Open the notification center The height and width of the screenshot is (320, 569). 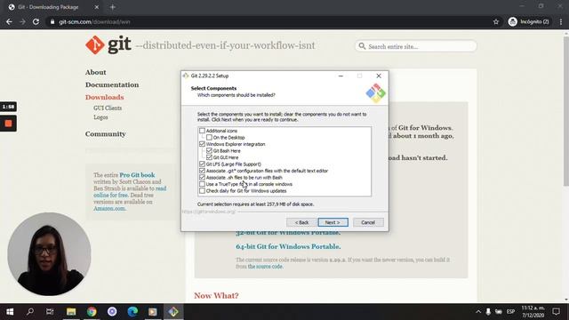(x=556, y=312)
